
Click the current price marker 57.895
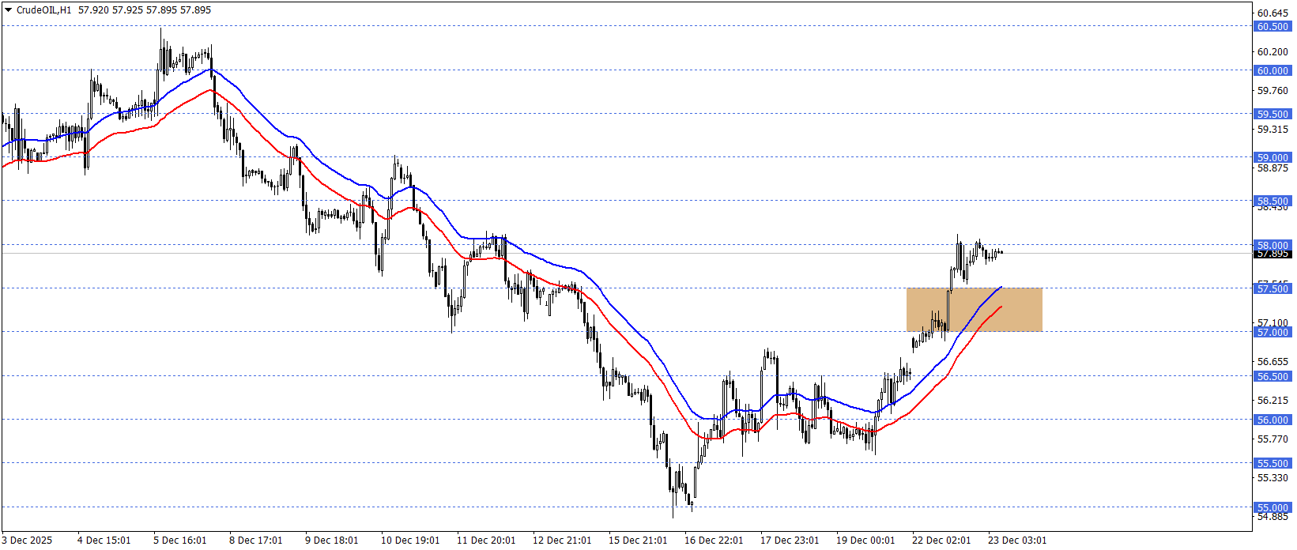point(1272,254)
